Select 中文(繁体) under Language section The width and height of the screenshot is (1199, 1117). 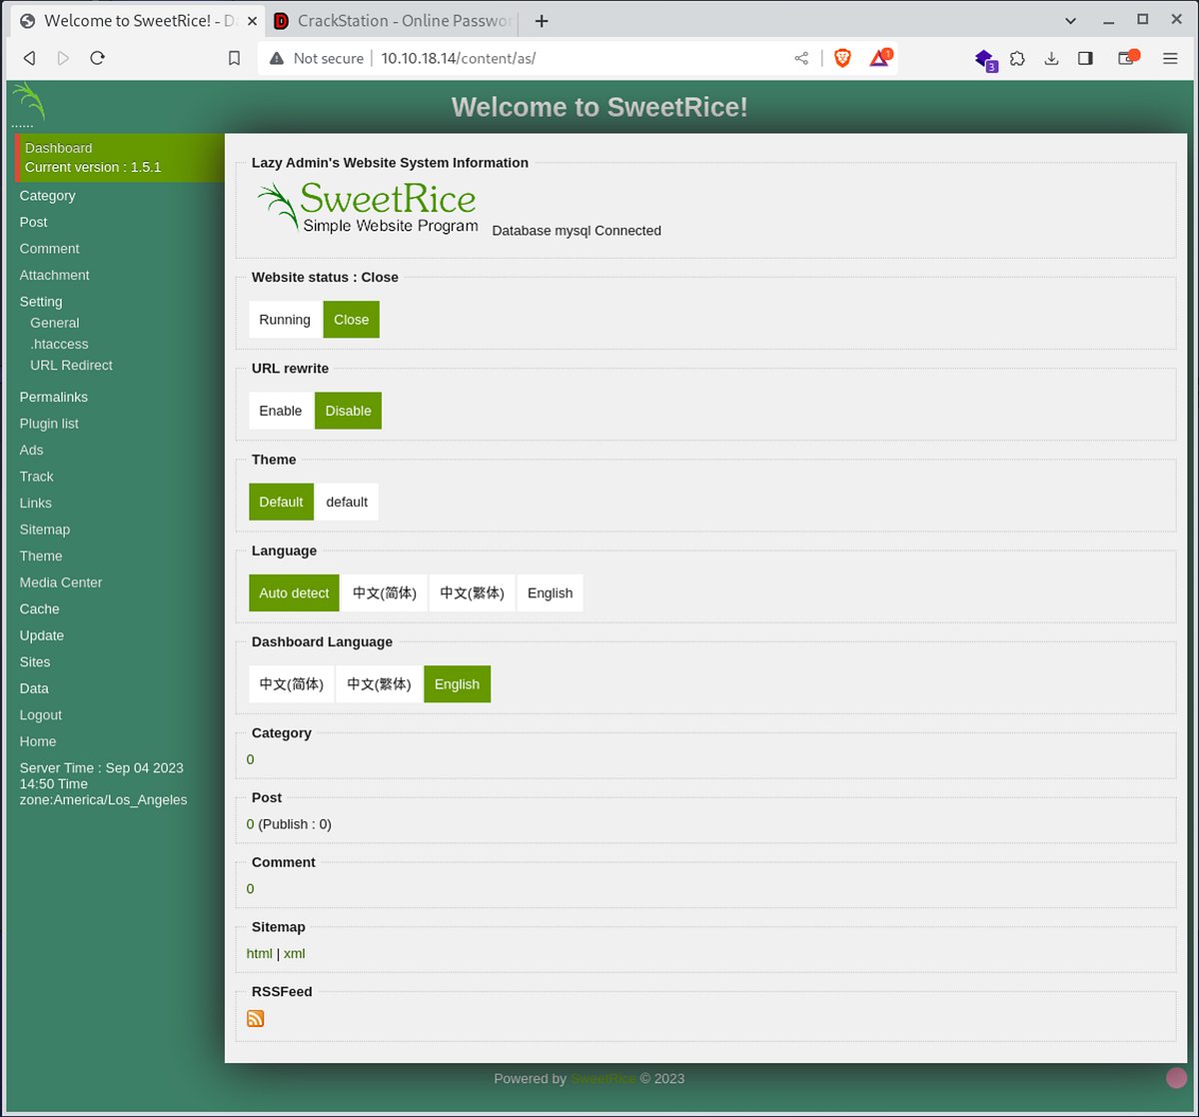(x=473, y=592)
